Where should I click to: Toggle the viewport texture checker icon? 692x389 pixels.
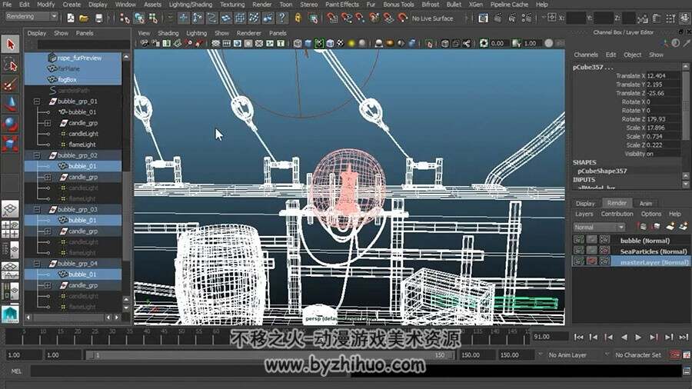(341, 43)
